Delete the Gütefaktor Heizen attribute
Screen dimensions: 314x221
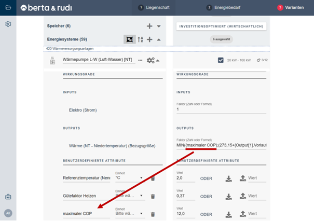[153, 197]
